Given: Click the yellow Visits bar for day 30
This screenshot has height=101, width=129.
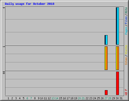Looking at the screenshot, I should point(116,58).
